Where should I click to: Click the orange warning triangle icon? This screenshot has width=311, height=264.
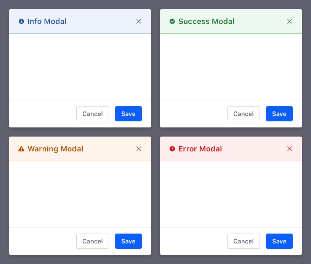tap(21, 149)
